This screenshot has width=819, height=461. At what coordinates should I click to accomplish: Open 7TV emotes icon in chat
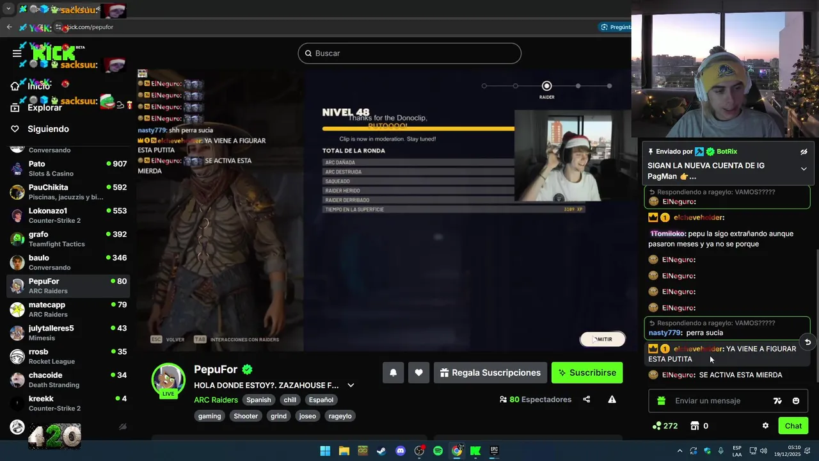[777, 401]
